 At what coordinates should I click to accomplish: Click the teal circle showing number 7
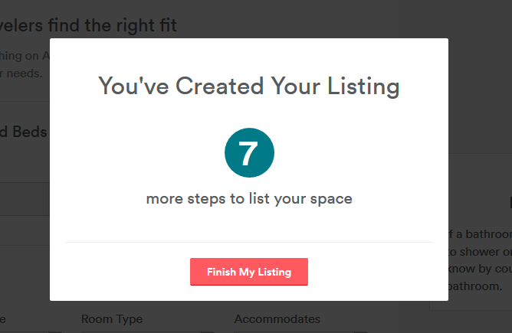point(249,154)
